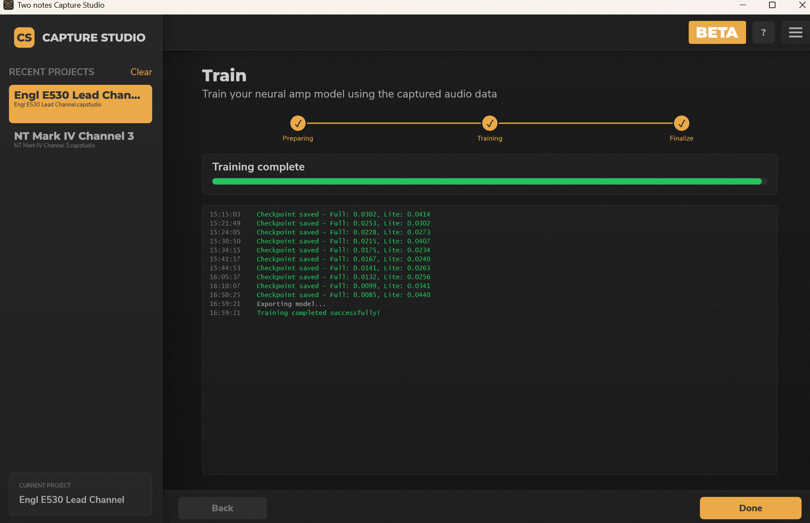
Task: Open the Engl E530 Lead Channel project
Action: click(81, 104)
